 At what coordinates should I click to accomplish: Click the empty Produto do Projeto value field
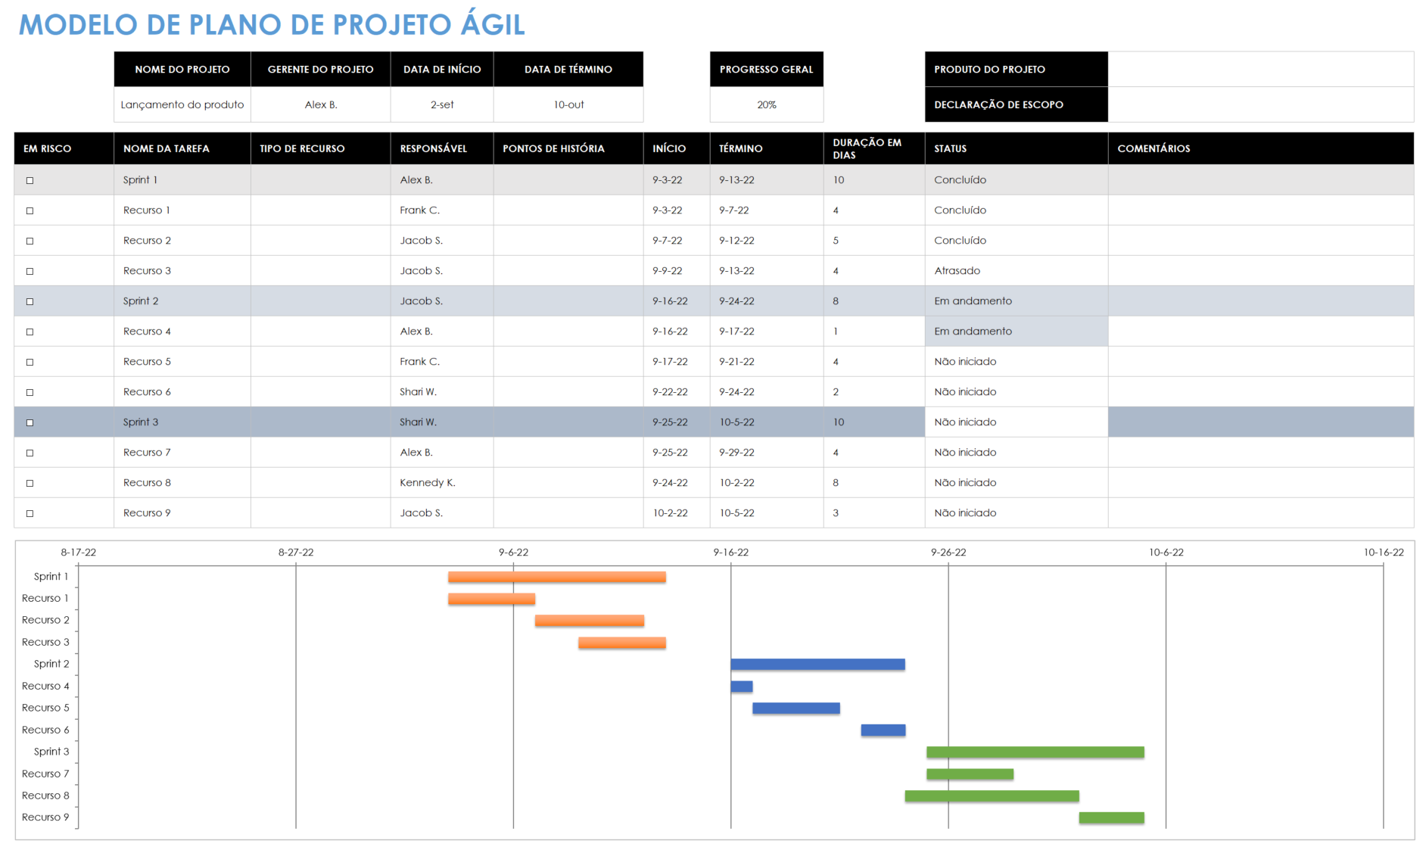tap(1261, 69)
